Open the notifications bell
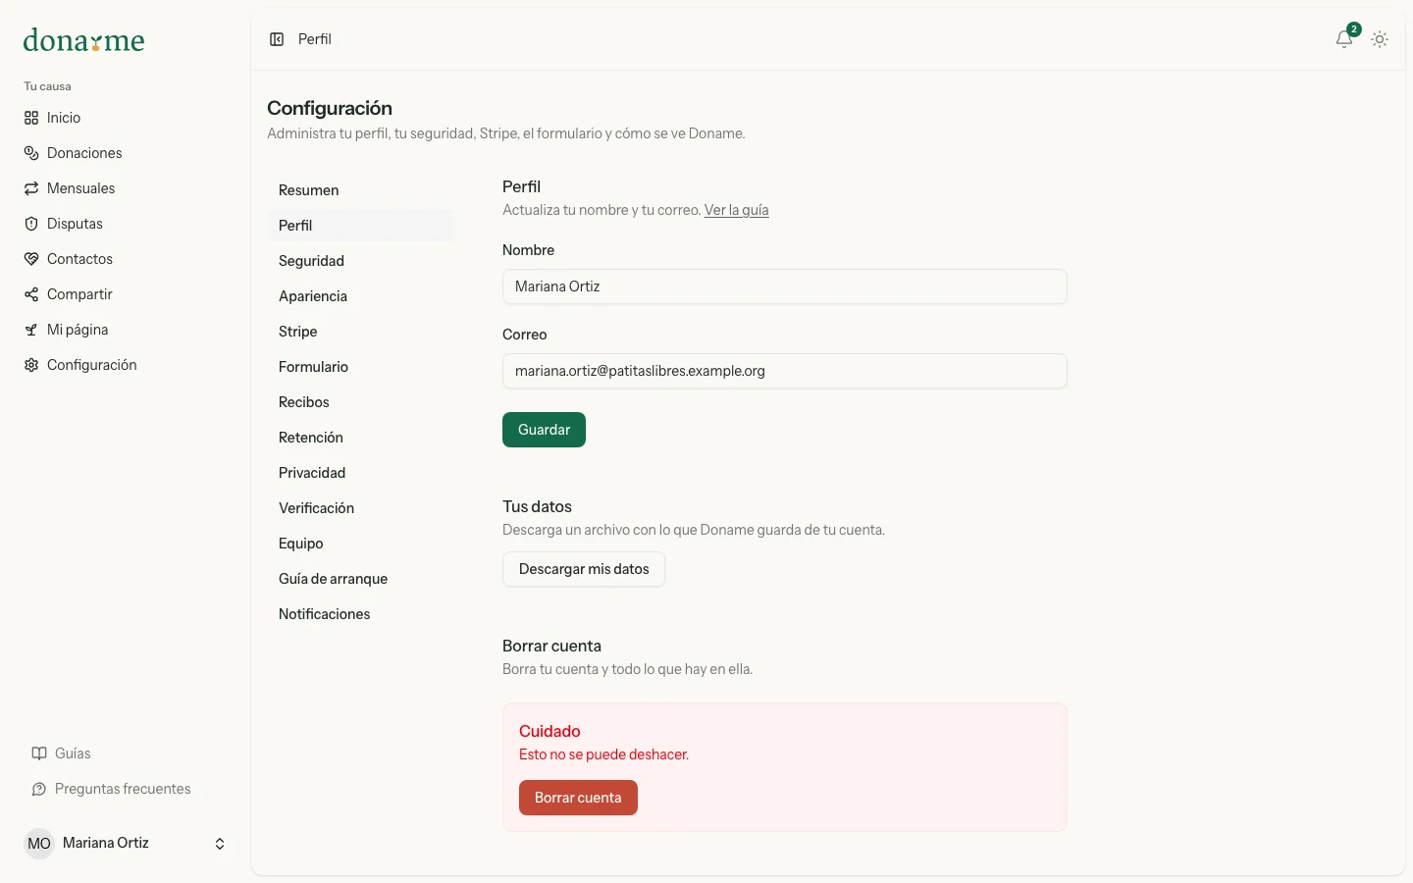 (1344, 39)
